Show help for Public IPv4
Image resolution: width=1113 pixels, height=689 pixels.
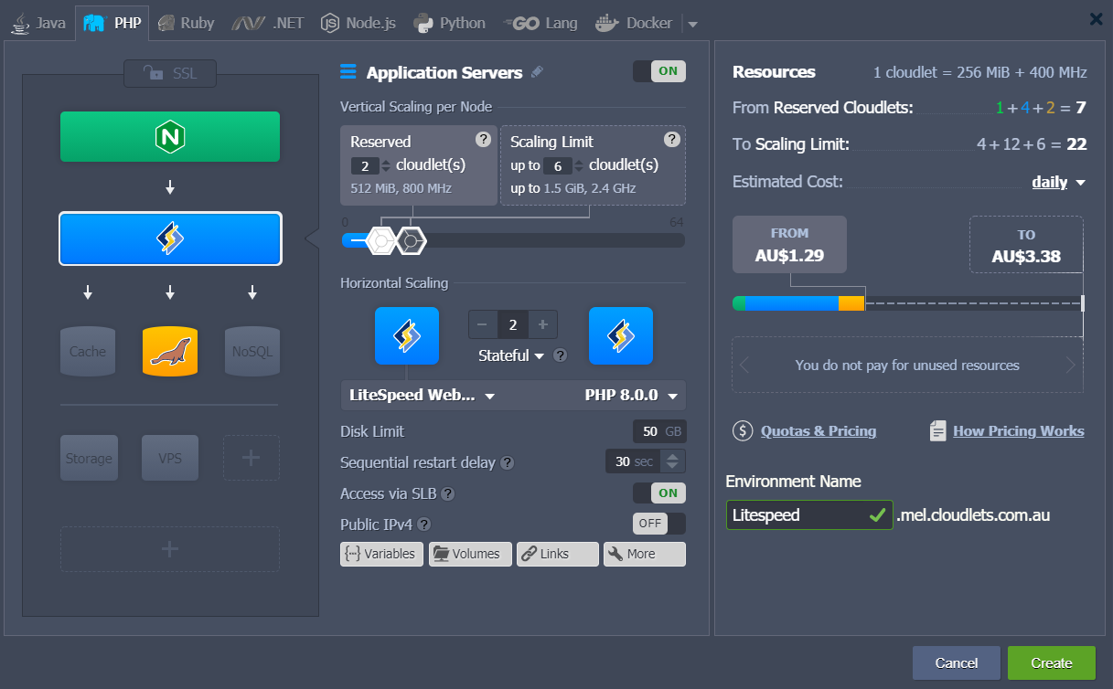(424, 525)
